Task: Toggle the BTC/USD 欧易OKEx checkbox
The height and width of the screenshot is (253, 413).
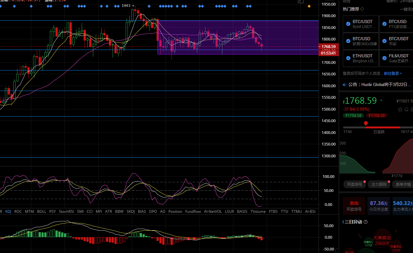Action: pos(348,41)
